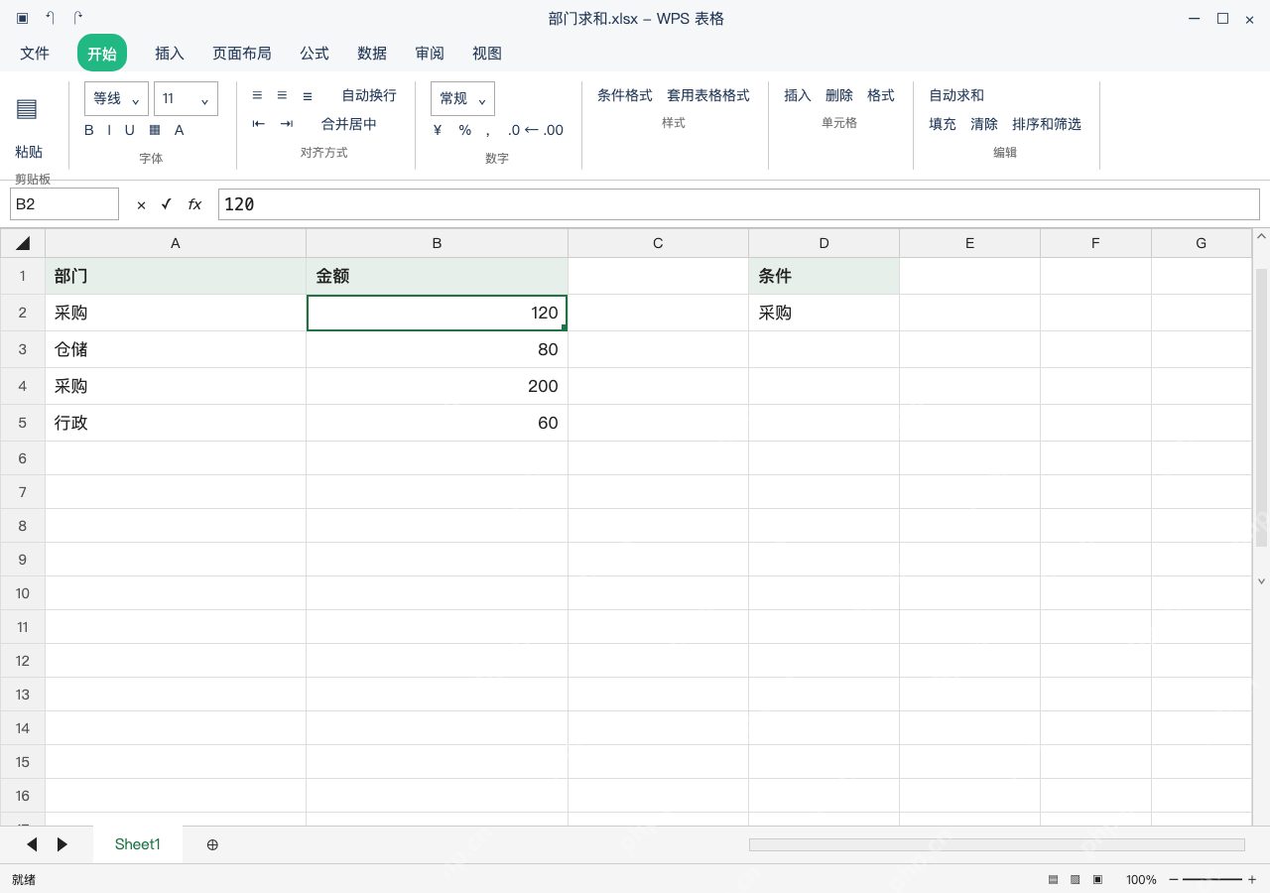This screenshot has height=893, width=1270.
Task: Click the formula bar input showing 120
Action: point(739,204)
